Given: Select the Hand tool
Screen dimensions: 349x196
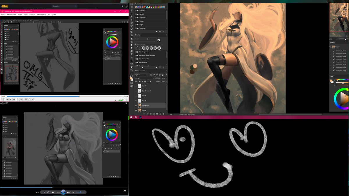Looking at the screenshot, I should point(131,67).
